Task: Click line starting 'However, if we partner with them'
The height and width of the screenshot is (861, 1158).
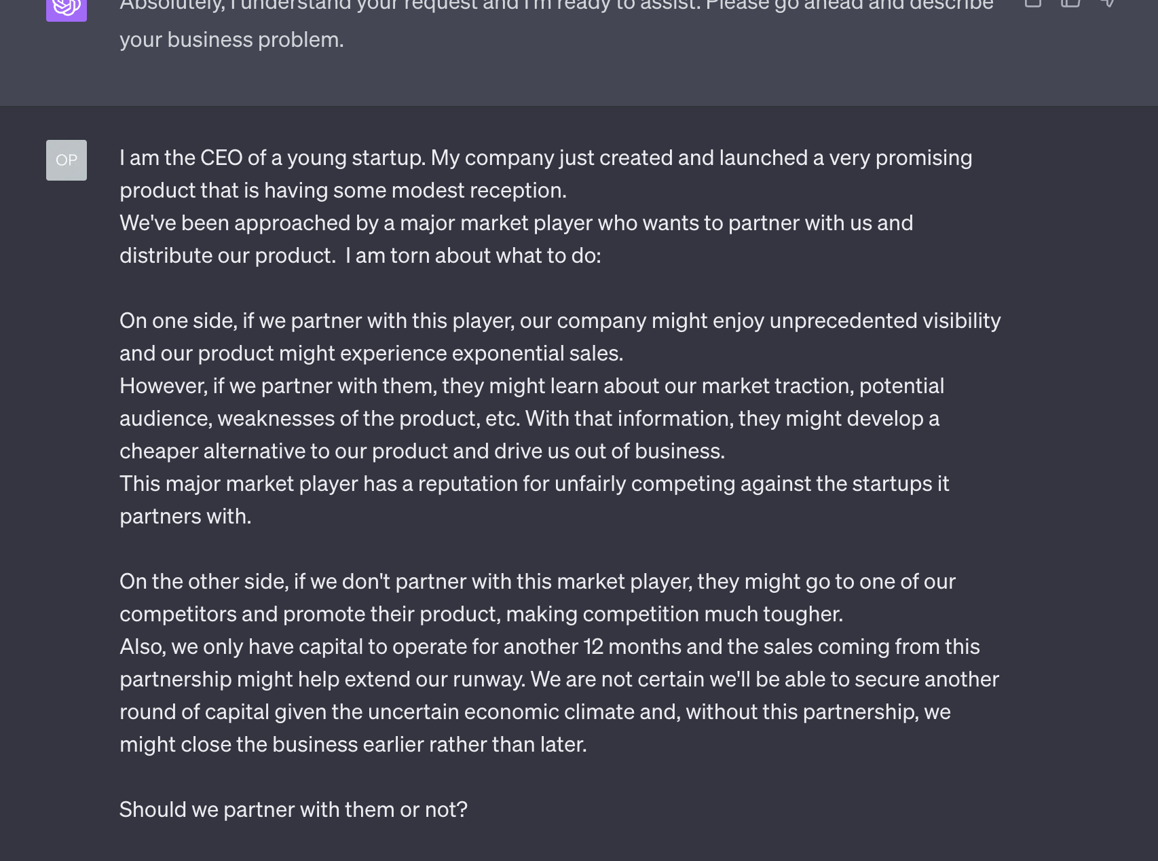Action: [x=531, y=386]
